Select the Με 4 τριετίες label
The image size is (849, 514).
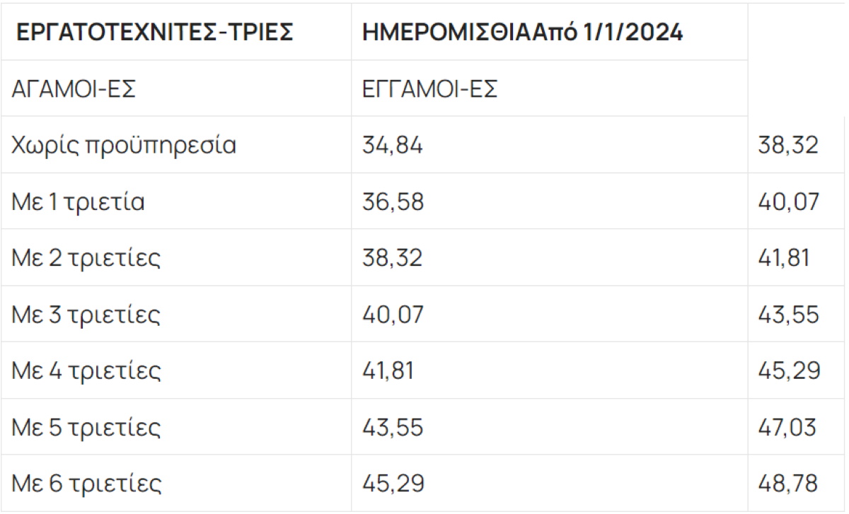86,370
